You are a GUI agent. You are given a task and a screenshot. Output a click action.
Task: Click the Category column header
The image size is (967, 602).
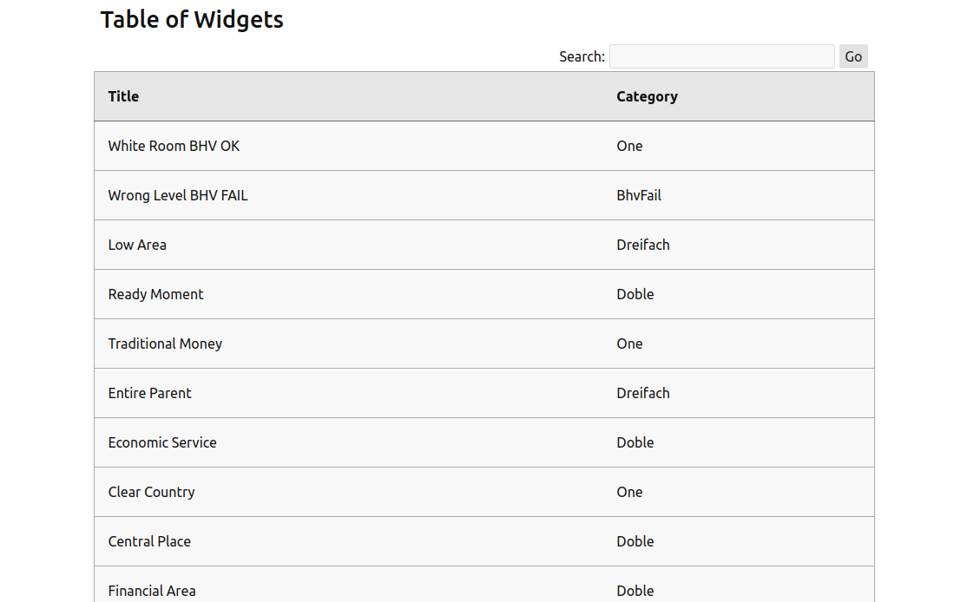click(x=647, y=96)
